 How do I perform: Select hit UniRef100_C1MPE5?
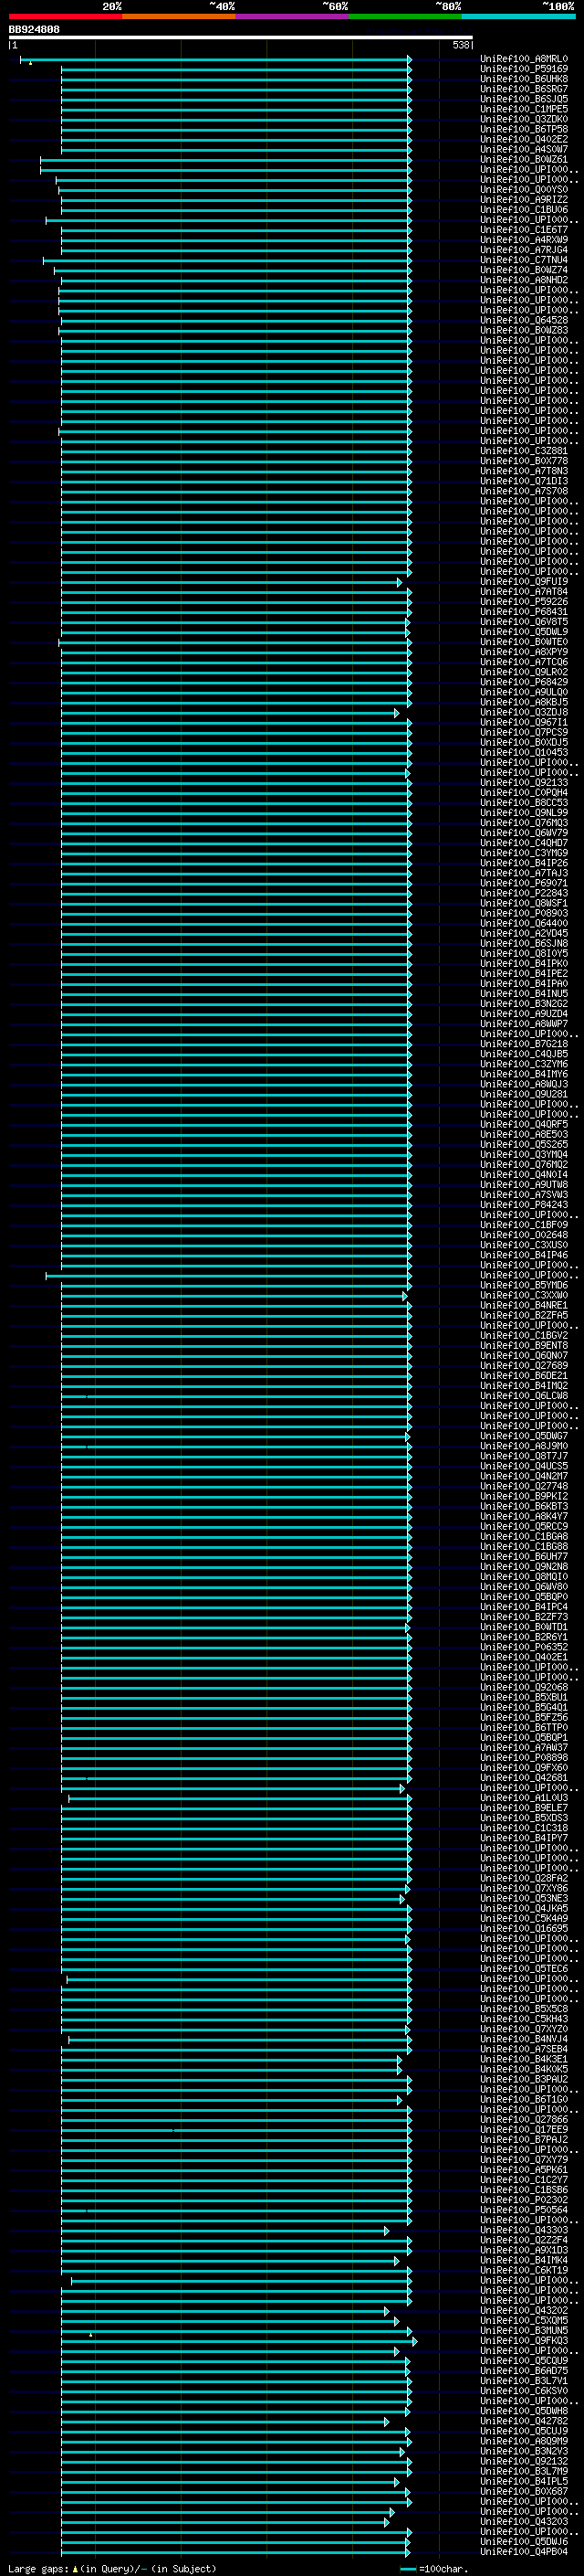coord(524,109)
